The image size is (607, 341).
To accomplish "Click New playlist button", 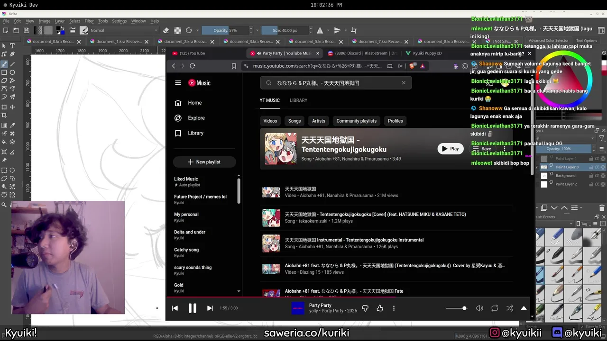I will click(x=204, y=162).
